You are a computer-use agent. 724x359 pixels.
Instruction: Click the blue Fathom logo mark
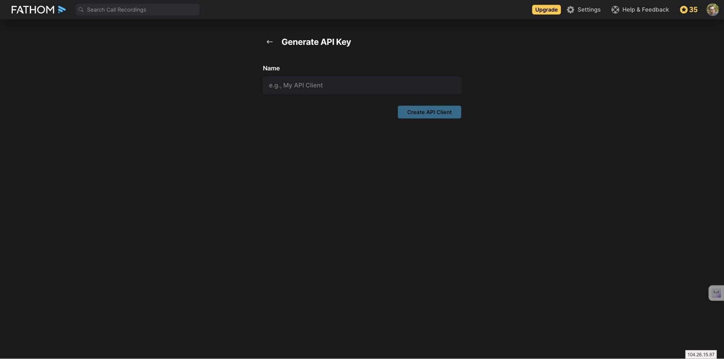pyautogui.click(x=62, y=10)
